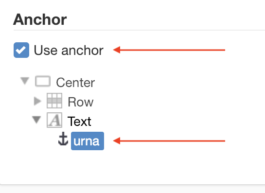Click the red arrow pointing at urna
The width and height of the screenshot is (265, 193).
tap(169, 141)
